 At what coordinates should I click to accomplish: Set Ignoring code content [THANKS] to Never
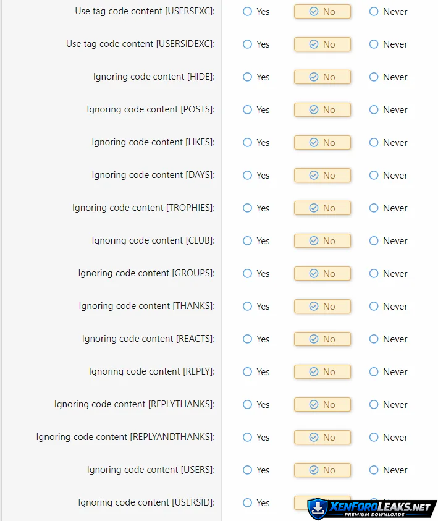374,307
